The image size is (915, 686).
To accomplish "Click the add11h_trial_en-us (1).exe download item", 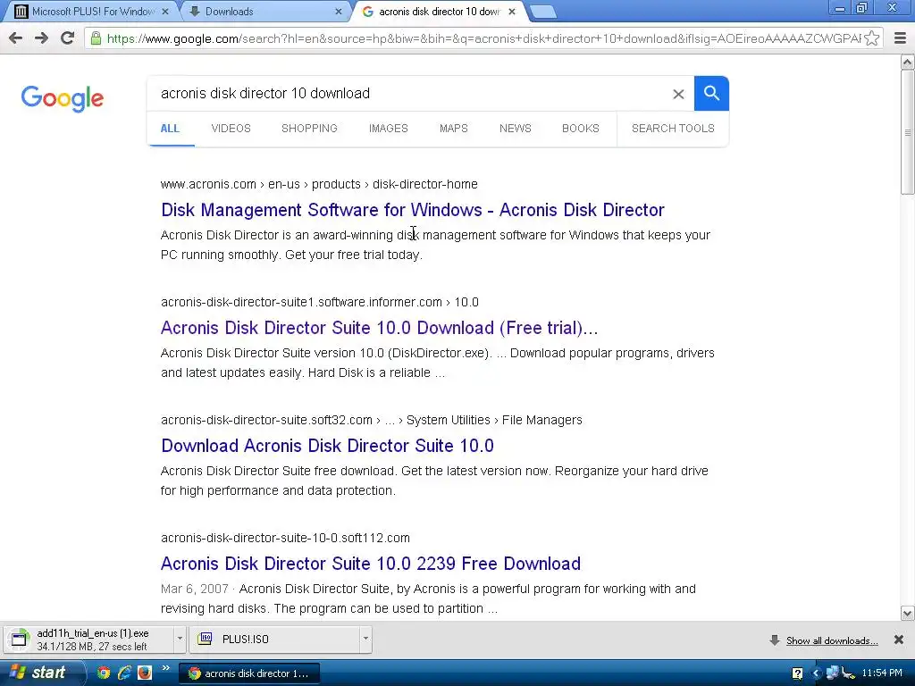I will click(89, 640).
